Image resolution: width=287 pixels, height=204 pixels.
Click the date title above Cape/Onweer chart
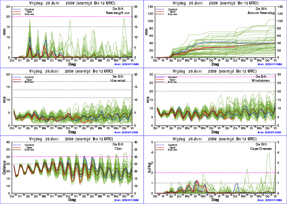[x=215, y=139]
